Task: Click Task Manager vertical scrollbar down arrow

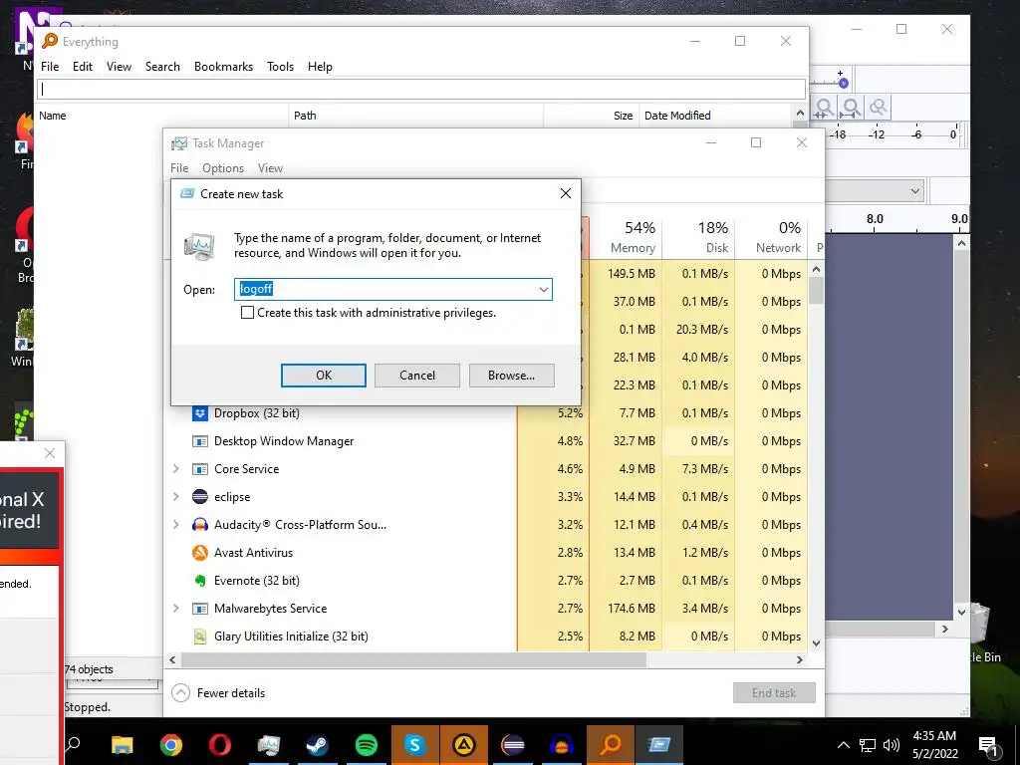Action: [x=817, y=643]
